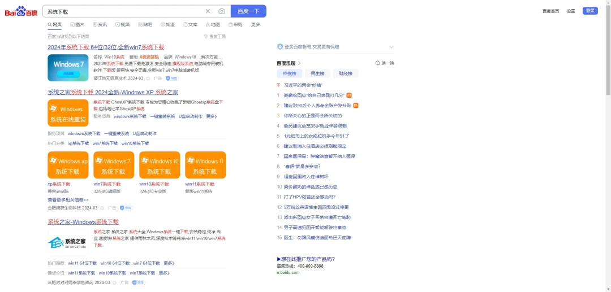Open hot topic 习近平的两会"妙喻"
Screen dimensions: 611x292
coord(303,85)
